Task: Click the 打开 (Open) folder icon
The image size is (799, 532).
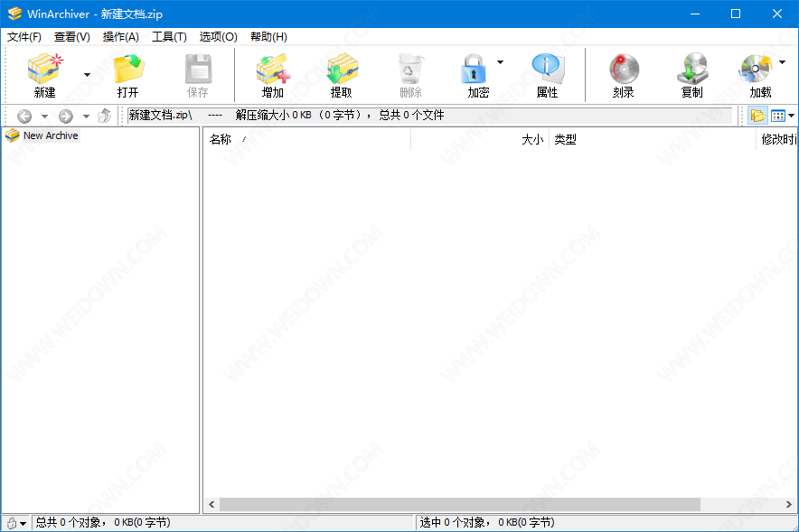Action: [128, 69]
